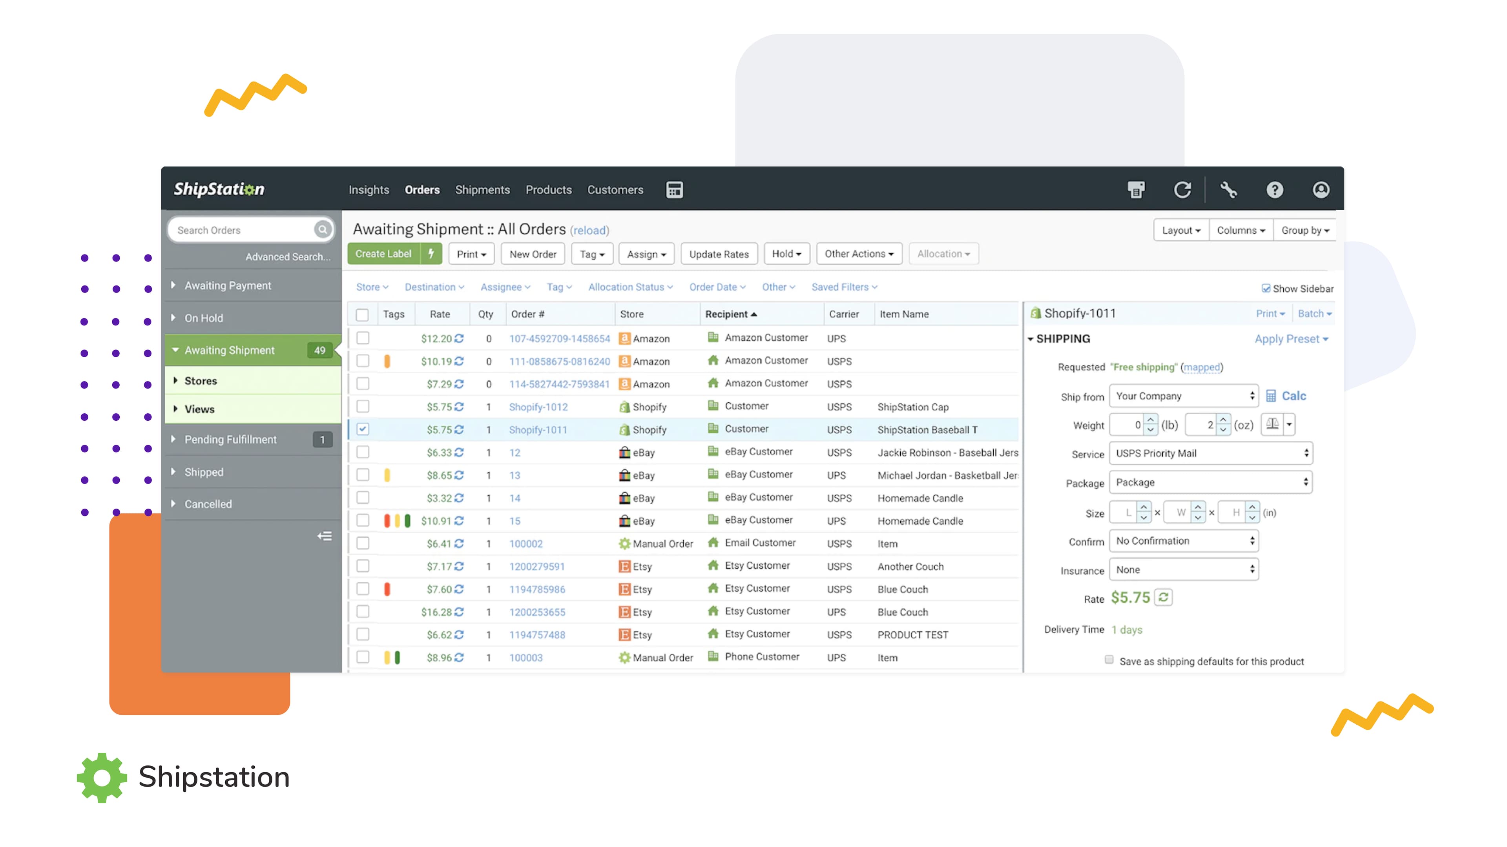Open the Confirm dropdown showing No Confirmation

coord(1184,541)
